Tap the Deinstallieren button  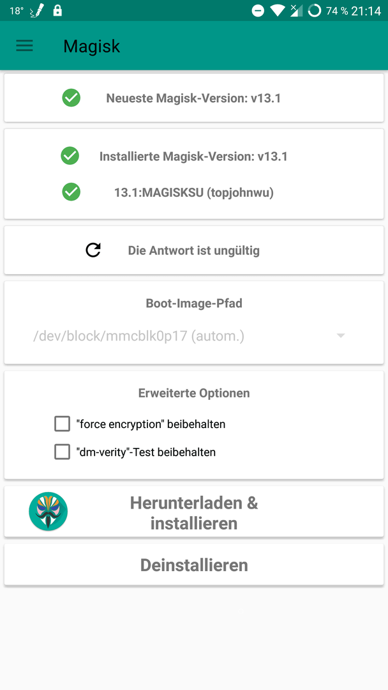pyautogui.click(x=194, y=565)
